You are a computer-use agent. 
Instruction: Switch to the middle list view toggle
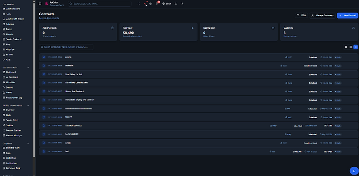[351, 47]
